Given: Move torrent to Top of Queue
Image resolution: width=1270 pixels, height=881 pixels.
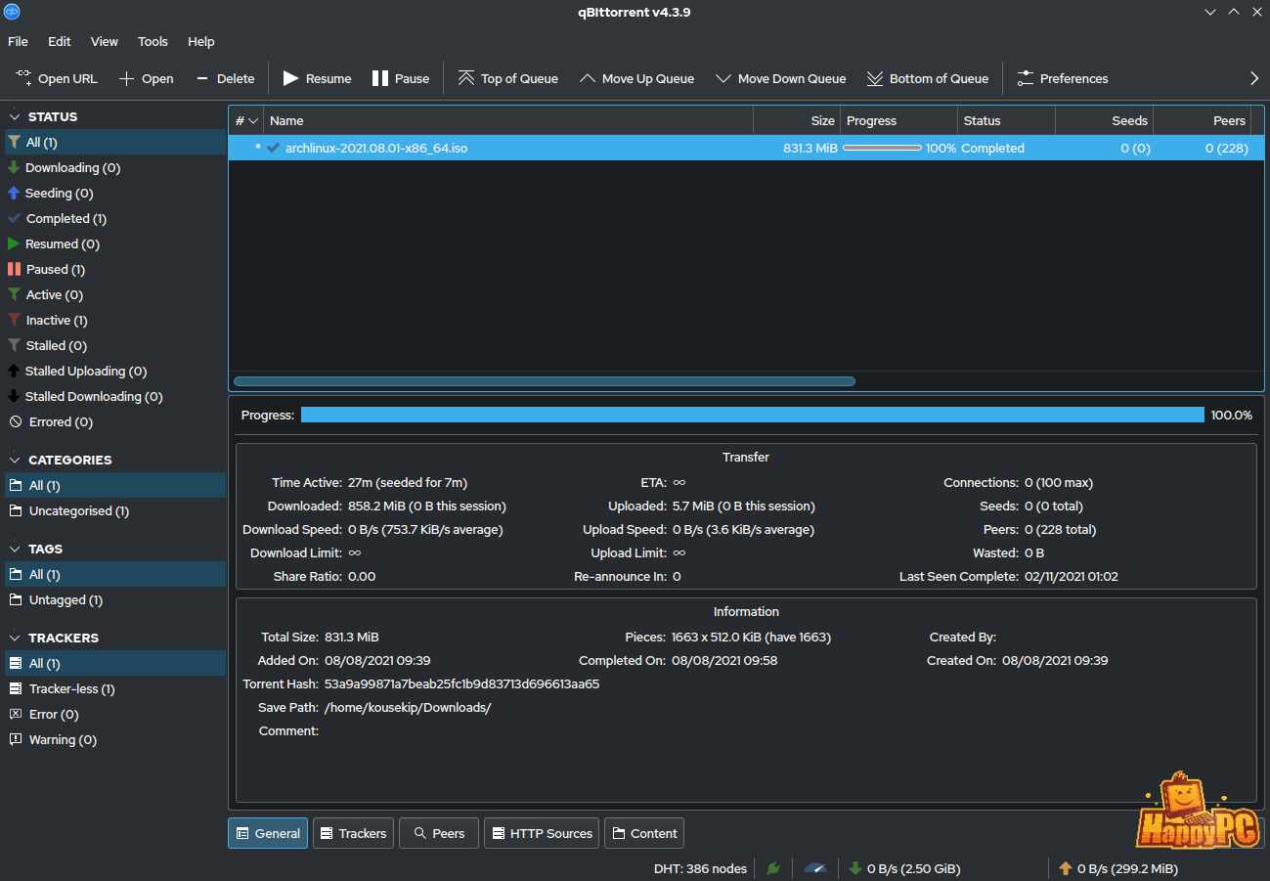Looking at the screenshot, I should pos(466,78).
